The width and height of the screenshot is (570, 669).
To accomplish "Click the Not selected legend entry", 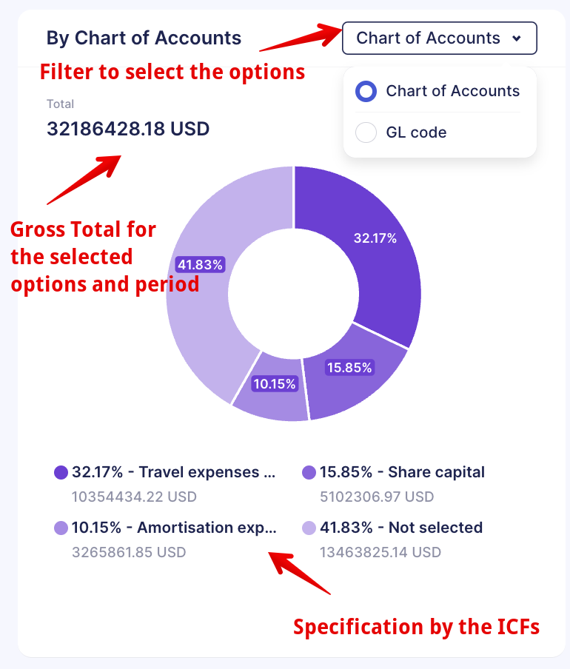I will pyautogui.click(x=392, y=539).
